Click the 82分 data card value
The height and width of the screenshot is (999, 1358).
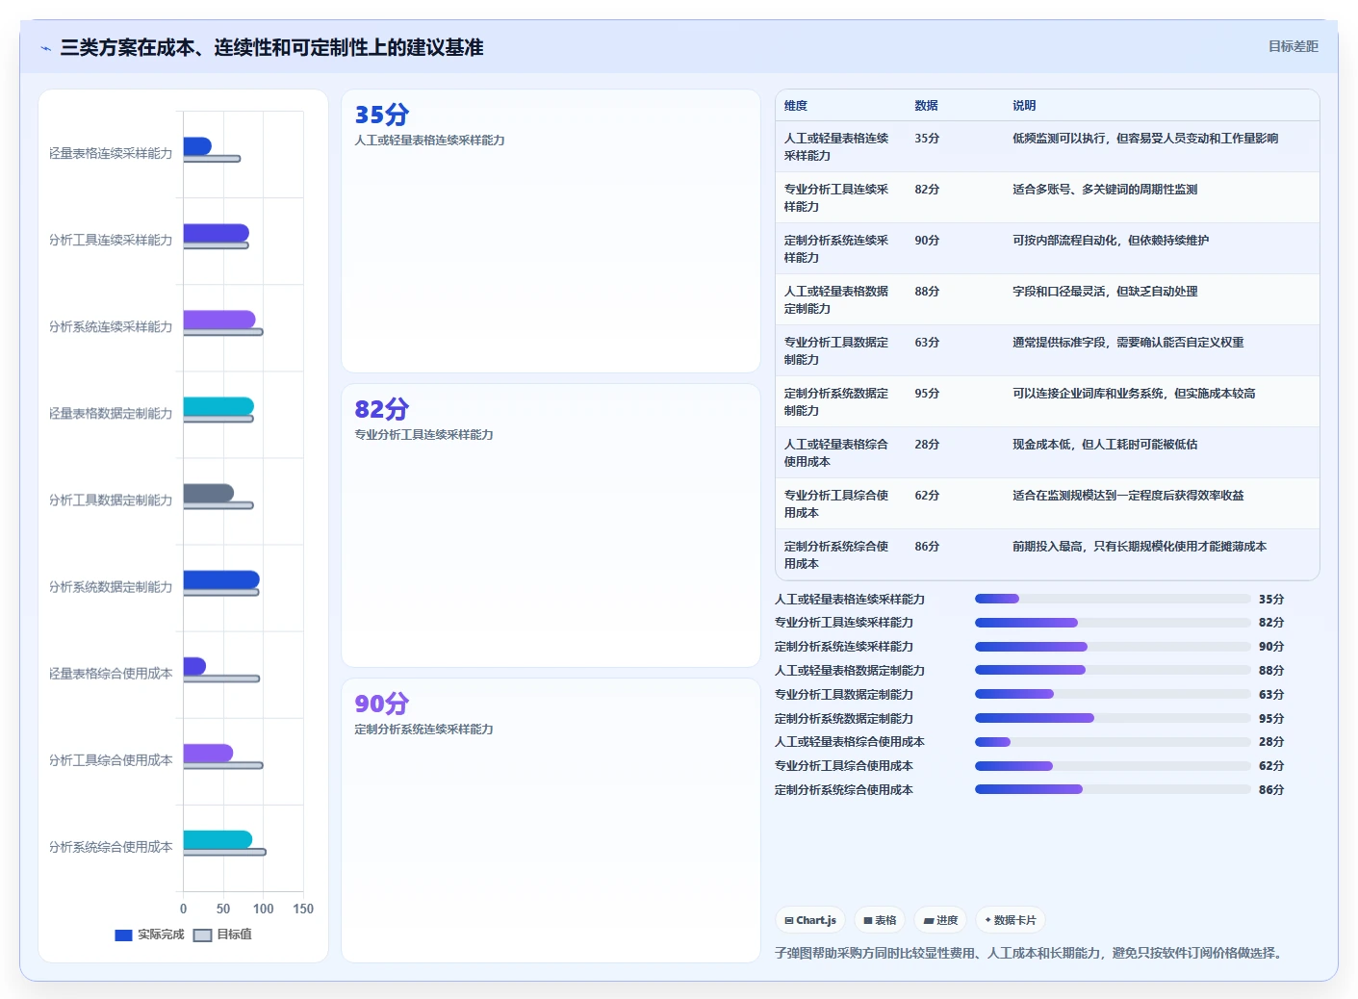382,409
